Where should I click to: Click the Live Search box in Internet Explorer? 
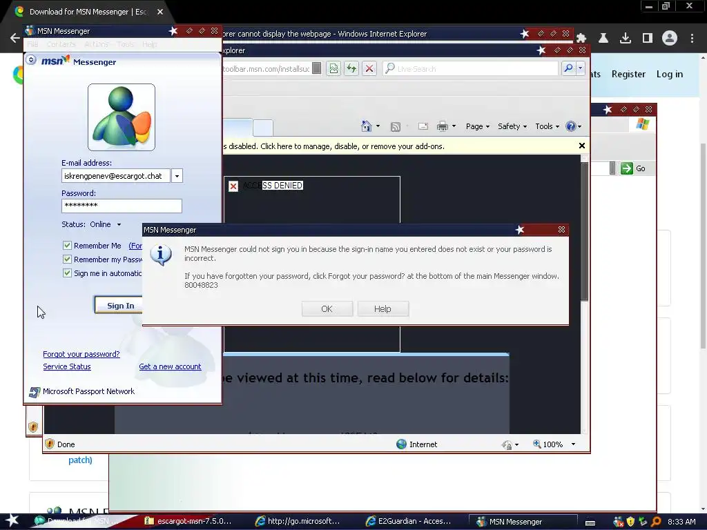coord(471,68)
